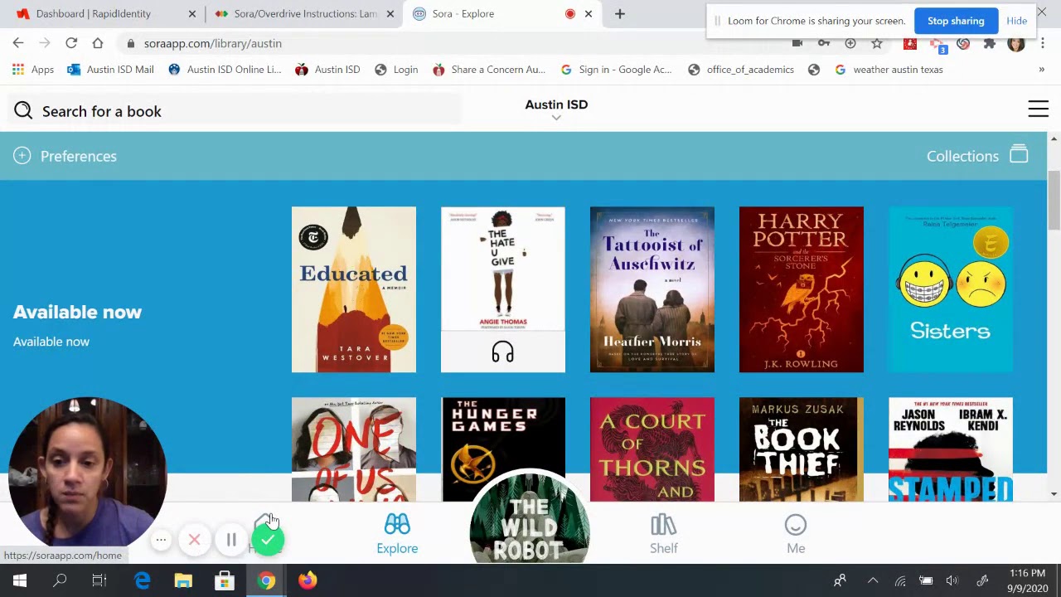Open Loom more options ellipsis button

point(161,541)
